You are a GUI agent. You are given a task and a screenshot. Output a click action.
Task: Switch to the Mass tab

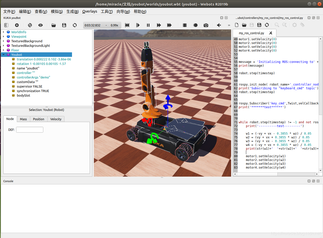pos(23,119)
